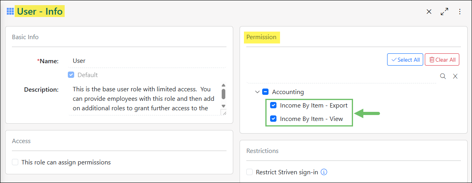Click the info icon next to Restrict Striven sign-in
Image resolution: width=472 pixels, height=183 pixels.
(x=324, y=172)
